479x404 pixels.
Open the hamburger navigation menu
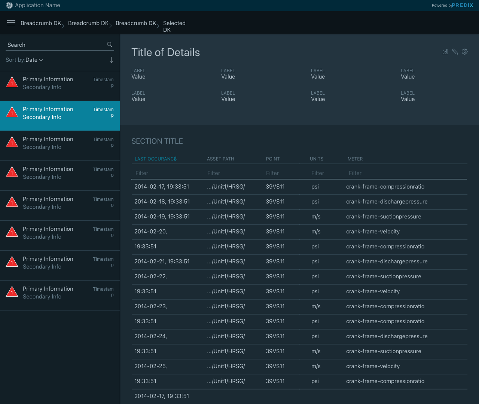(11, 23)
